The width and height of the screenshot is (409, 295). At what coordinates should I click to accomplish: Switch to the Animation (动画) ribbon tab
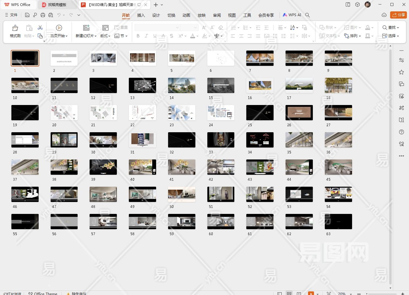[186, 15]
